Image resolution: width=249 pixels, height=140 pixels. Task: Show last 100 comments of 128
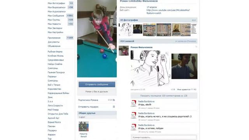click(164, 96)
